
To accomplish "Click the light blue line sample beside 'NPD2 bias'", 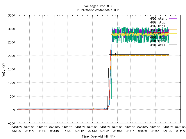I will coord(173,26).
